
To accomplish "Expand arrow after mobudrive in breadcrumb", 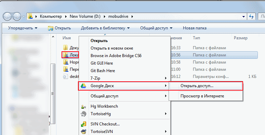I will coord(132,16).
